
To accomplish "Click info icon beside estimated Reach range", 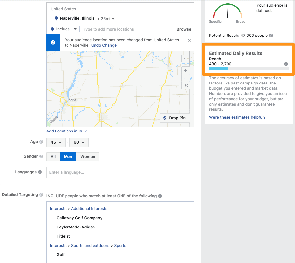I will click(x=286, y=64).
